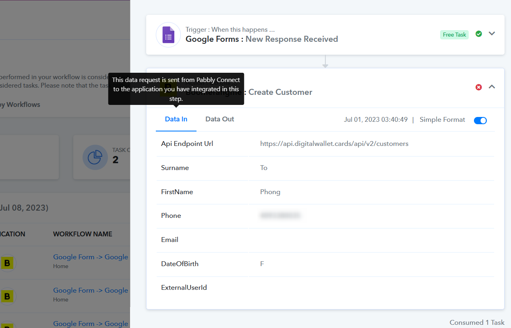511x328 pixels.
Task: Toggle the Simple Format switch
Action: [480, 120]
